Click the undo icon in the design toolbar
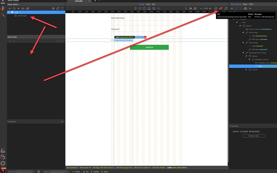Image resolution: width=277 pixels, height=173 pixels. [x=68, y=8]
